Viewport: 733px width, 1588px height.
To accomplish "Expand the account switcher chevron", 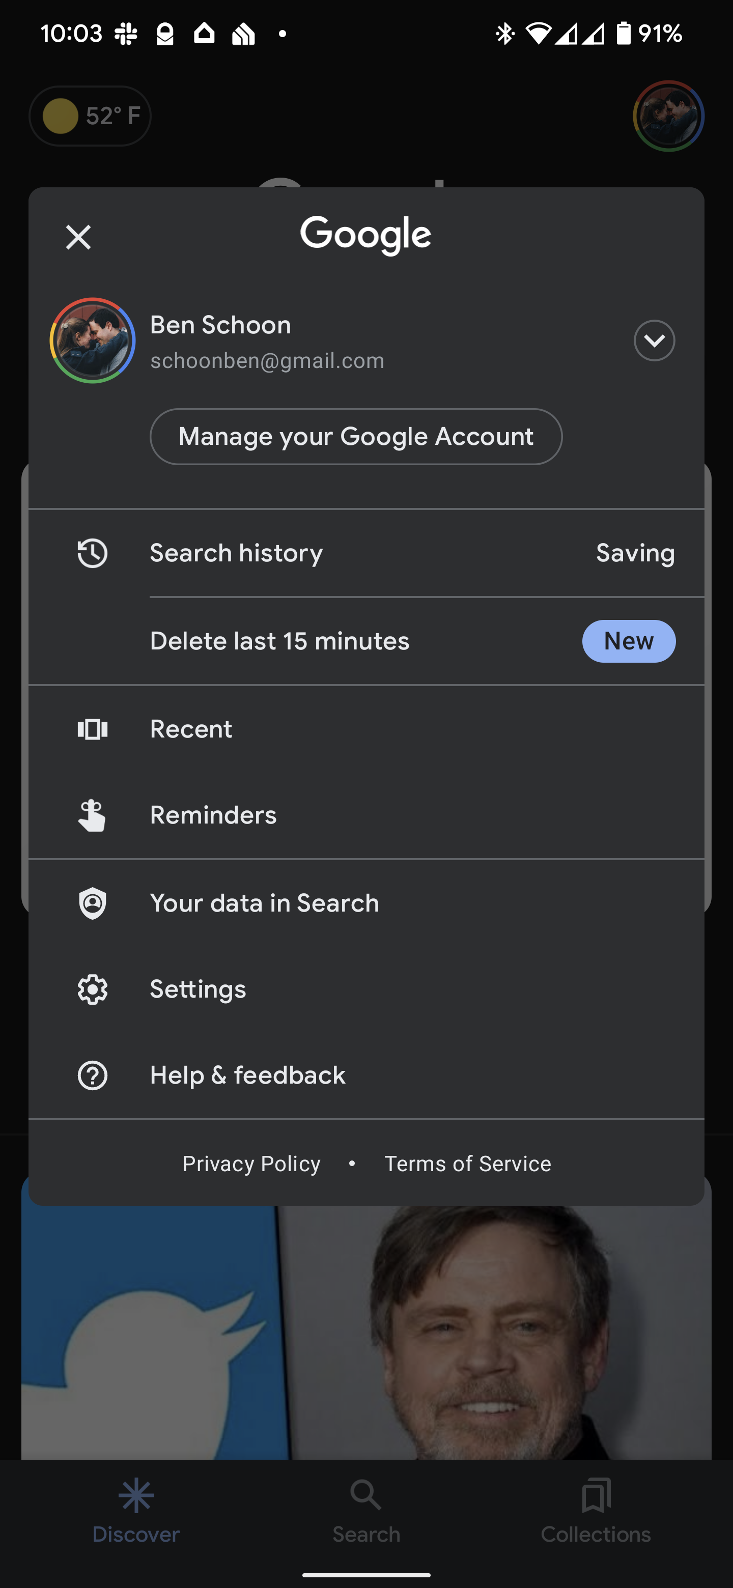I will click(x=654, y=341).
